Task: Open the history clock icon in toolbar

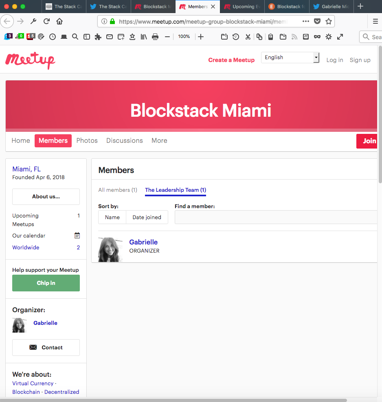Action: click(x=53, y=37)
